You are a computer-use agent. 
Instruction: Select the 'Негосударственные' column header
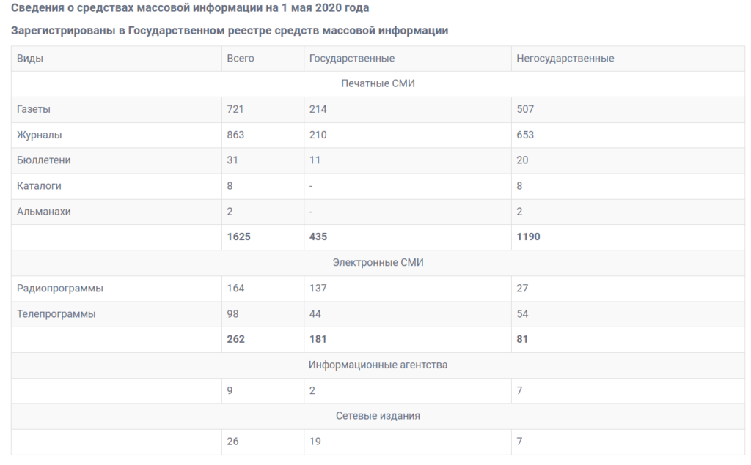[565, 59]
